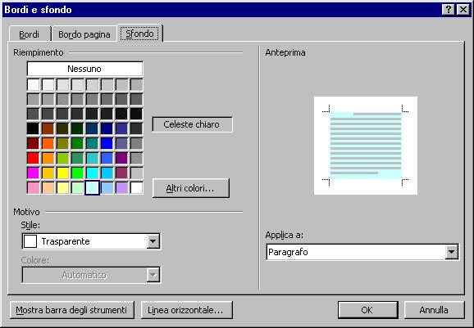Select the red color swatch
Image resolution: width=474 pixels, height=328 pixels.
(33, 158)
